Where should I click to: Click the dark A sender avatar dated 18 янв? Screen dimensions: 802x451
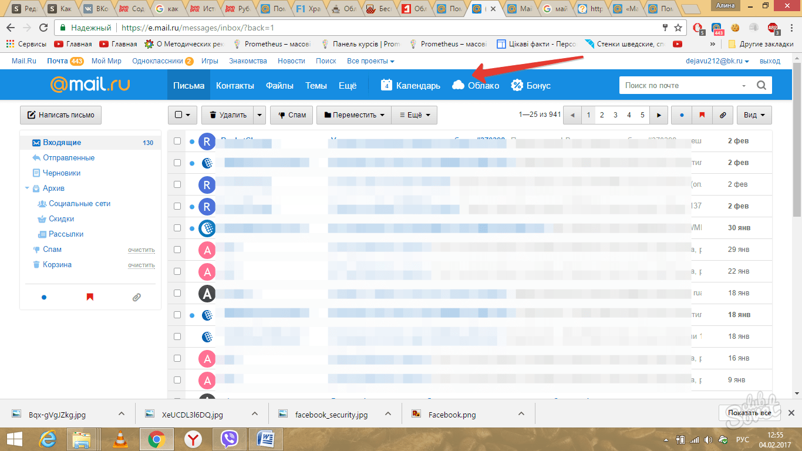click(x=207, y=293)
